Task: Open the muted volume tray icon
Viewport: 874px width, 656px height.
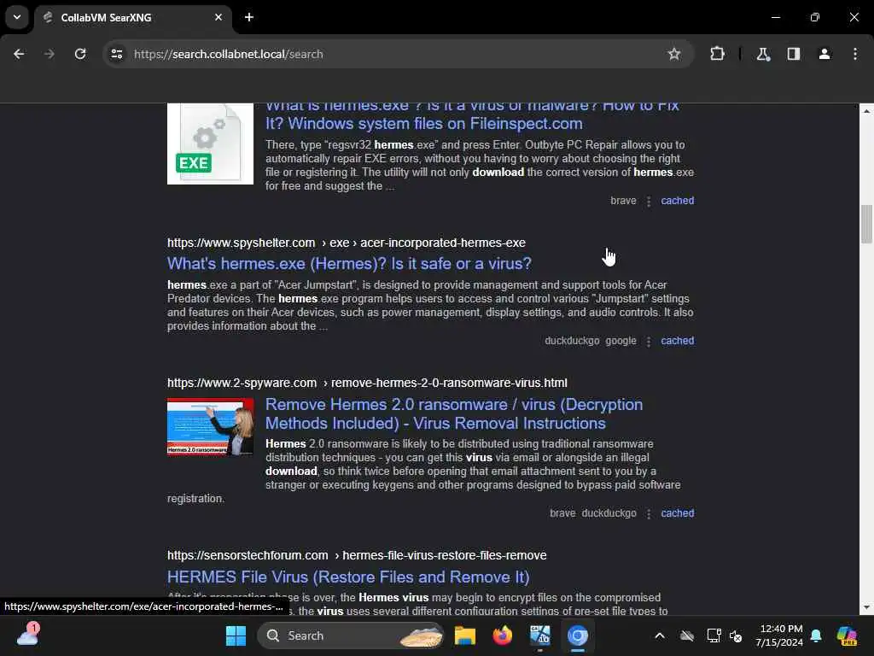Action: click(x=736, y=635)
